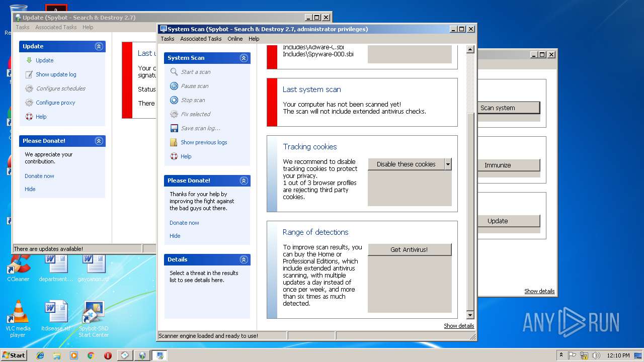The image size is (644, 362).
Task: Click the System Scan Help lifebuoy icon
Action: point(174,156)
